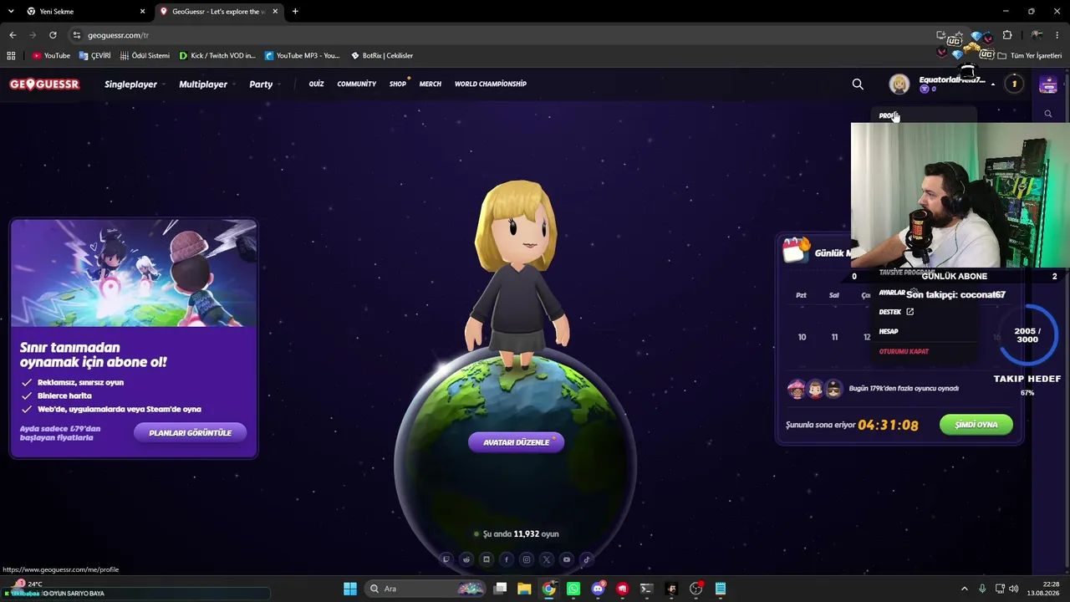Viewport: 1070px width, 602px height.
Task: Open the X (Twitter) social link icon
Action: (547, 559)
